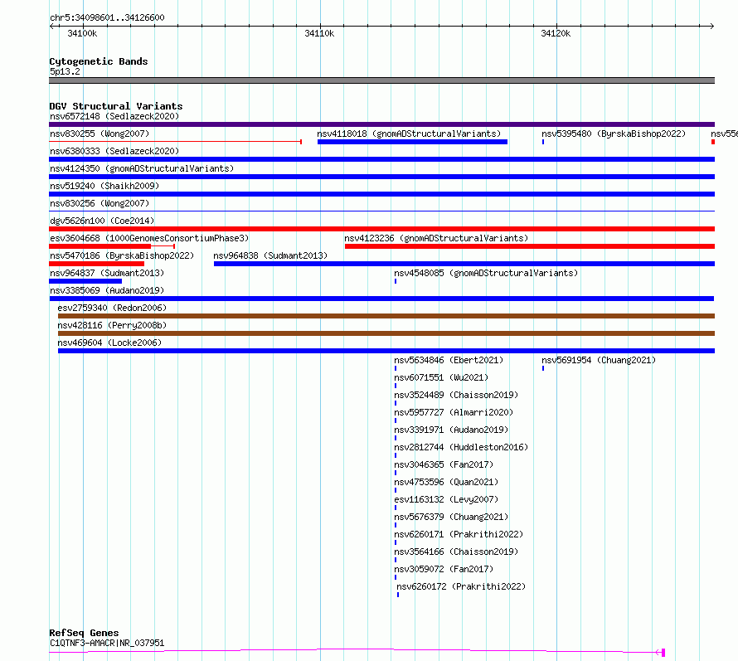Screen dimensions: 738x661
Task: Select the nsv469604 (Locke2006) blue bar
Action: (386, 351)
